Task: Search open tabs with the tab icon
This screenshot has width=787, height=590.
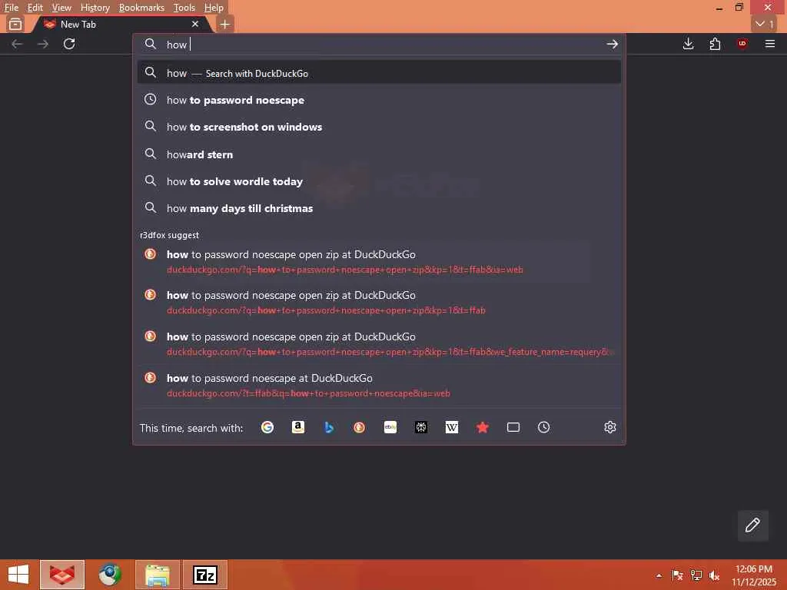Action: 513,427
